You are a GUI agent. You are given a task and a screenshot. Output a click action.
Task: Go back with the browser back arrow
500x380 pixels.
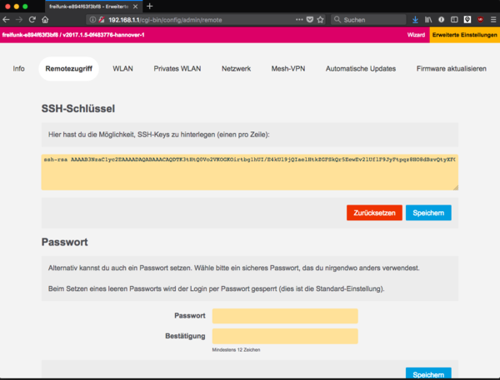(6, 20)
